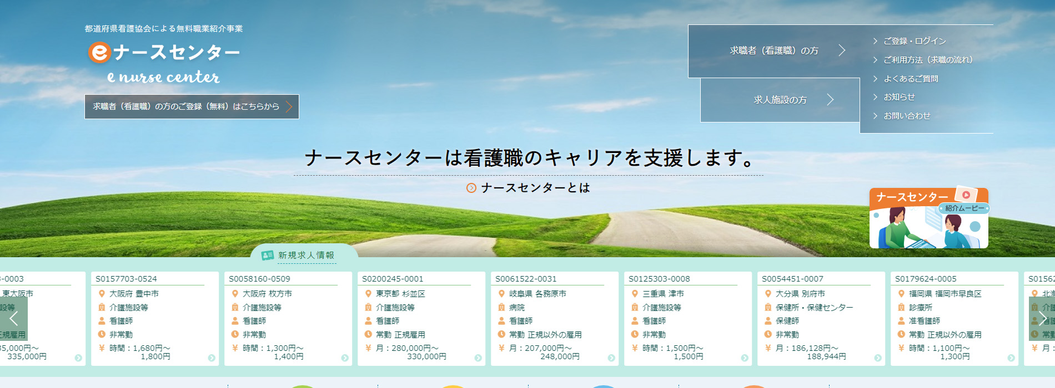The height and width of the screenshot is (388, 1055).
Task: Click the yen icon beside 月：207,000円～
Action: [x=501, y=348]
